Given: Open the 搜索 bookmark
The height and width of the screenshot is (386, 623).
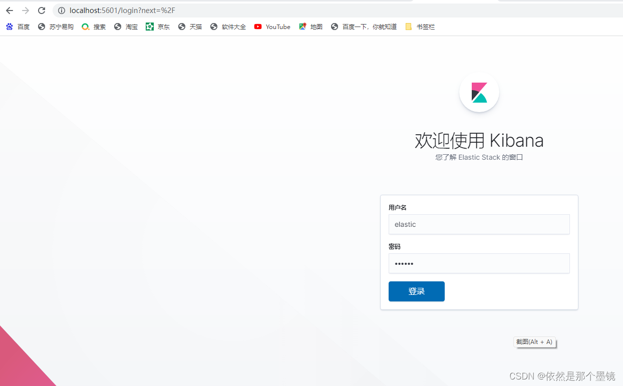Looking at the screenshot, I should (x=94, y=27).
